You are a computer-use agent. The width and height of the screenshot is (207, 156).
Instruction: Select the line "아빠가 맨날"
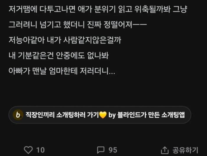pos(62,71)
